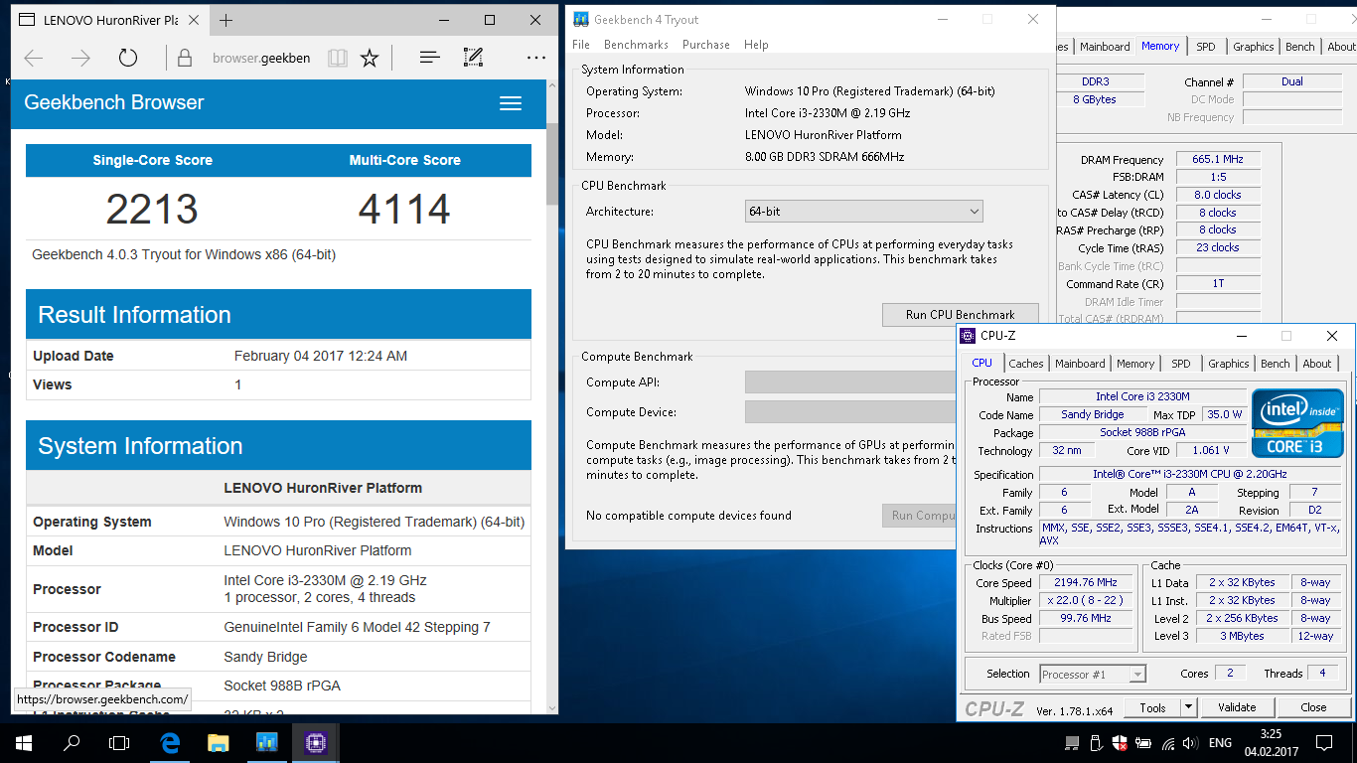Click the CPU-Z Validate button
Image resolution: width=1357 pixels, height=763 pixels.
(x=1237, y=707)
